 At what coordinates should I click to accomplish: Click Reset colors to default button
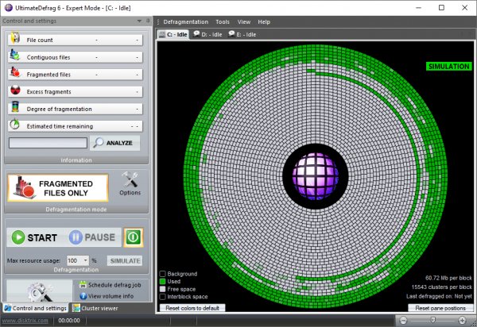pyautogui.click(x=192, y=308)
